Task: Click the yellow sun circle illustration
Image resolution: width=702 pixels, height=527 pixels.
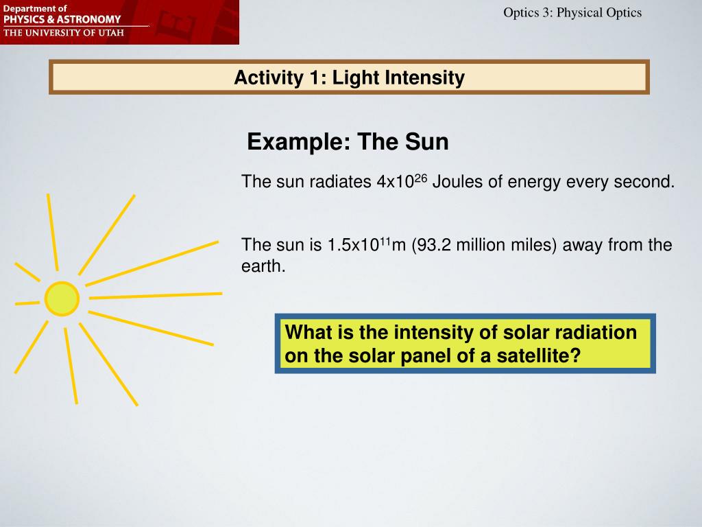Action: (62, 298)
